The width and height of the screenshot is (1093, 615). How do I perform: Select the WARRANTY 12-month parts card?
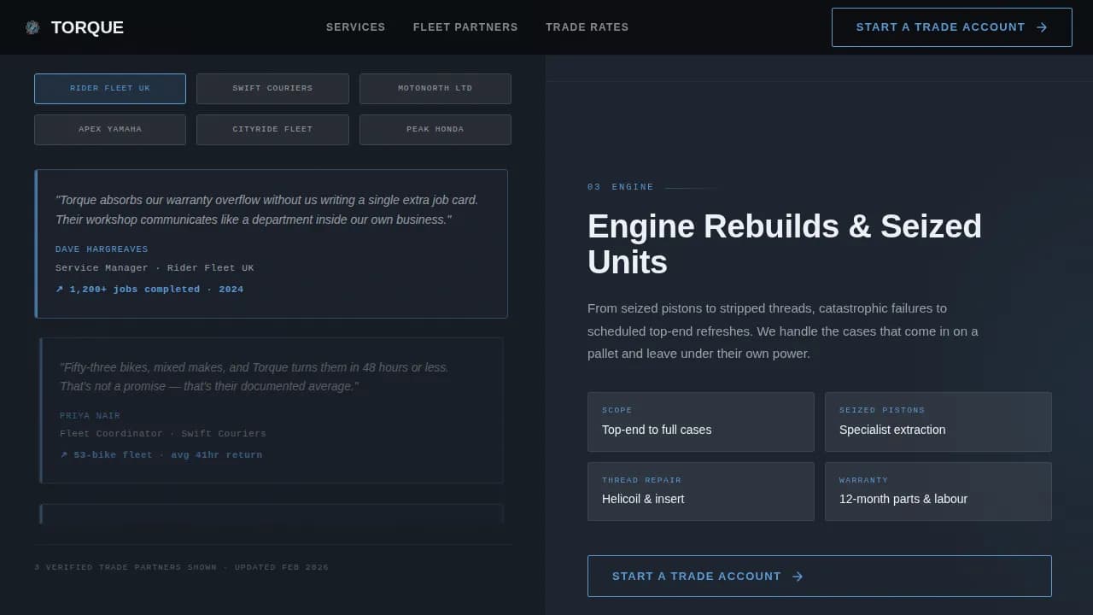(x=938, y=491)
